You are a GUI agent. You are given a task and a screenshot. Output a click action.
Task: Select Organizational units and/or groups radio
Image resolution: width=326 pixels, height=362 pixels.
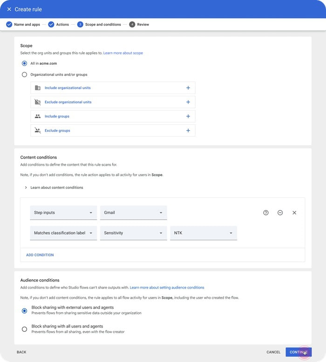(x=24, y=74)
